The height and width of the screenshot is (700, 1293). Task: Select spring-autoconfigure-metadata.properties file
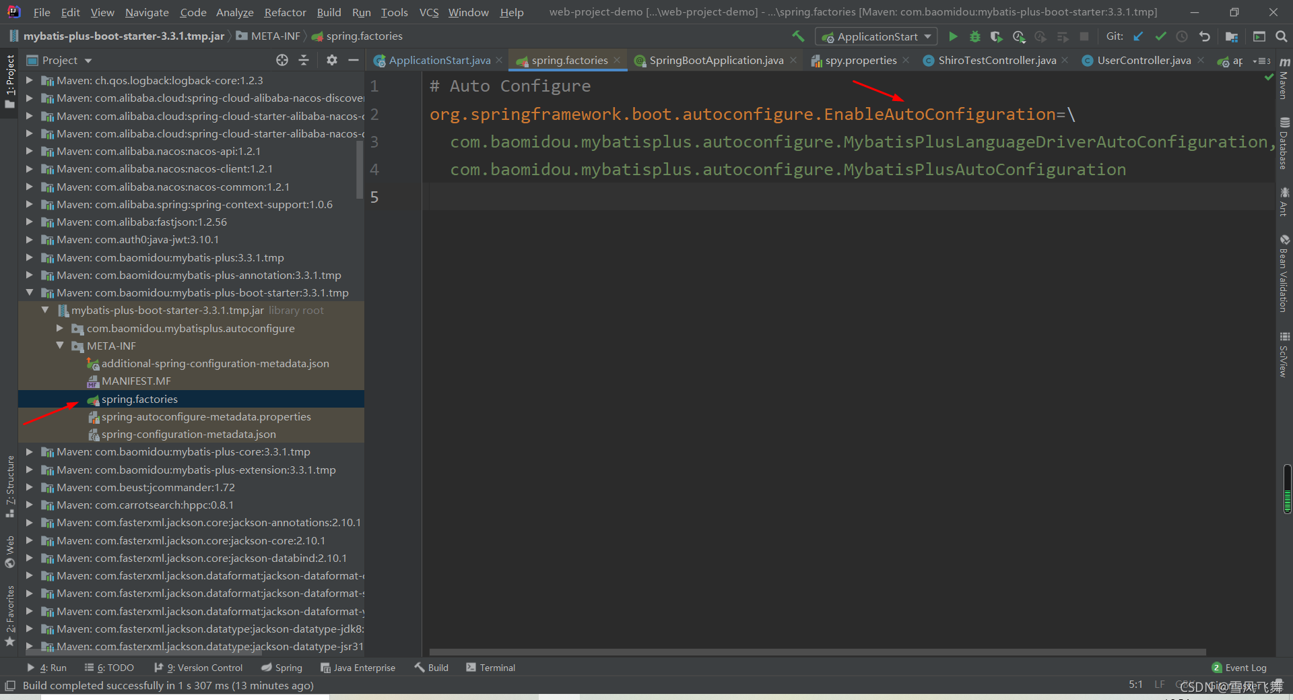206,416
